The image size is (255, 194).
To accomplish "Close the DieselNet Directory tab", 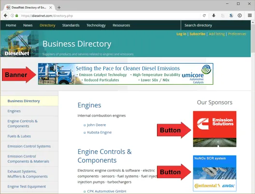I will [x=51, y=8].
